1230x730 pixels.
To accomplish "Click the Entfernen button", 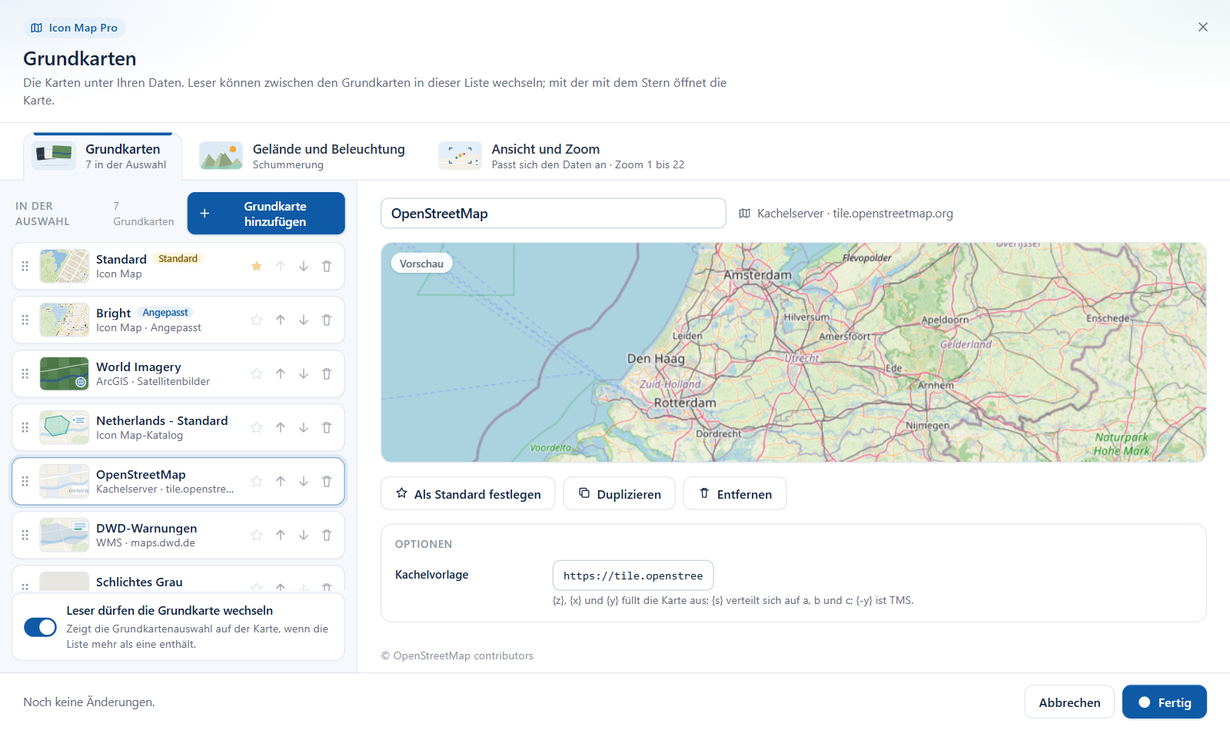I will (x=735, y=493).
